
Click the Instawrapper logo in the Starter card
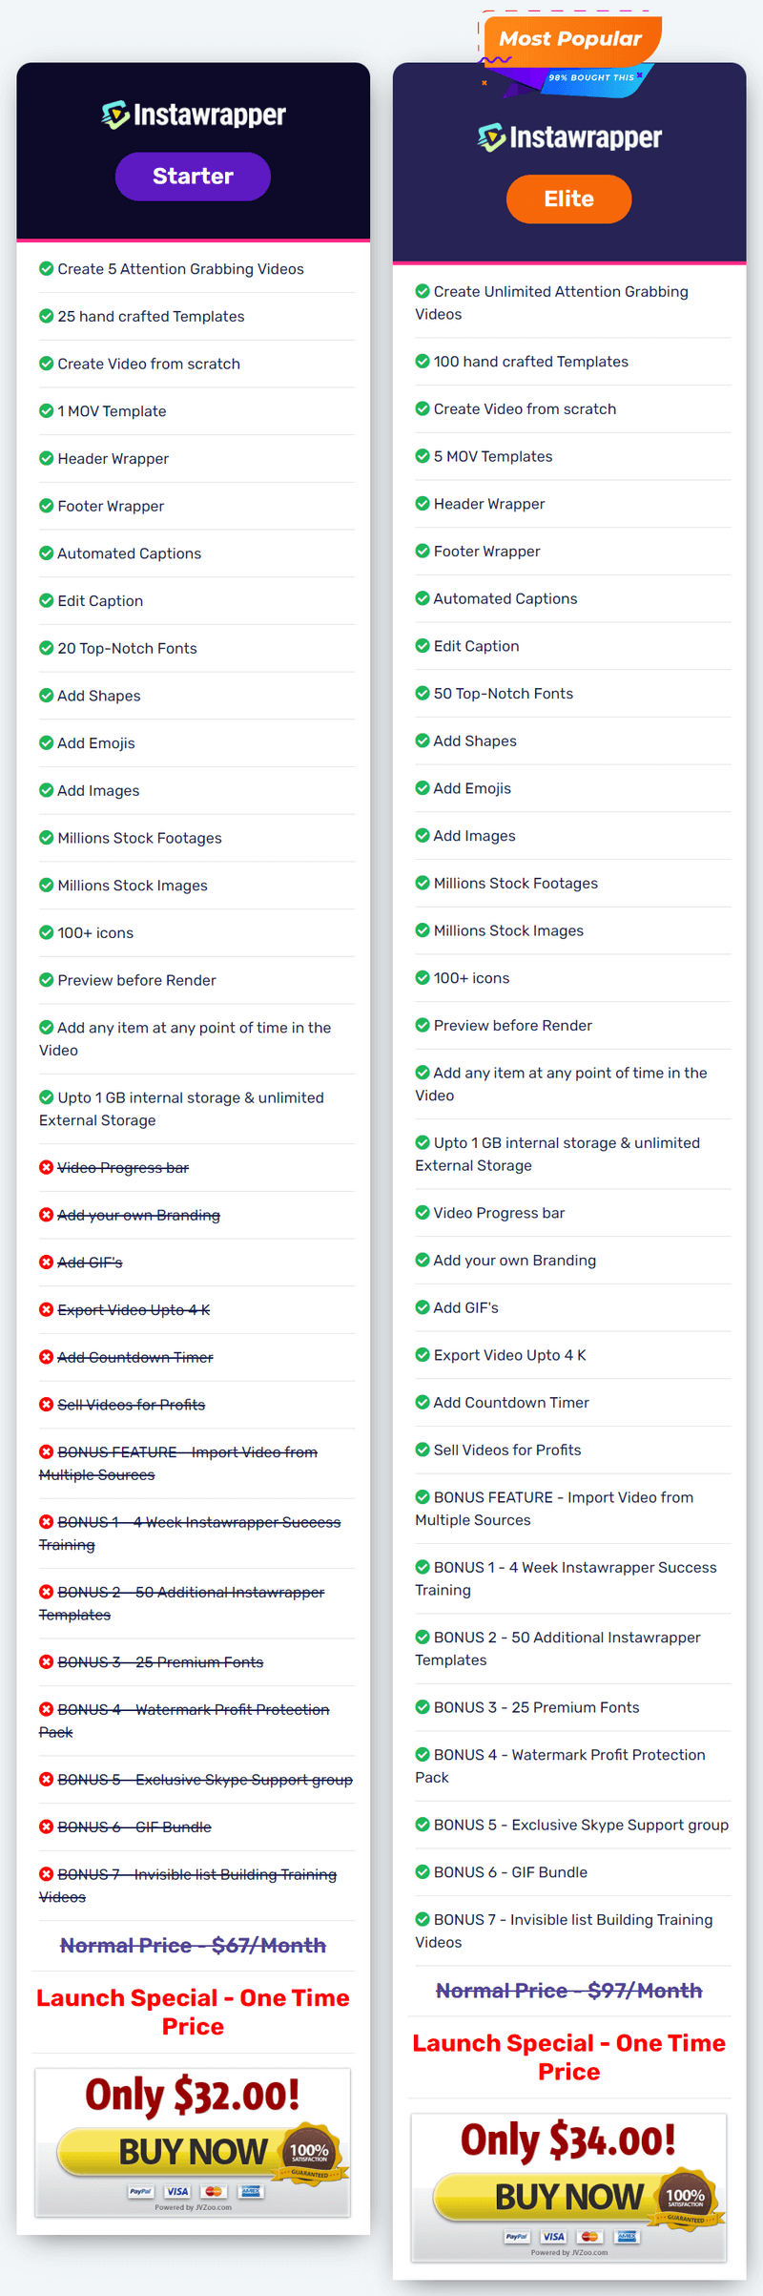point(194,115)
